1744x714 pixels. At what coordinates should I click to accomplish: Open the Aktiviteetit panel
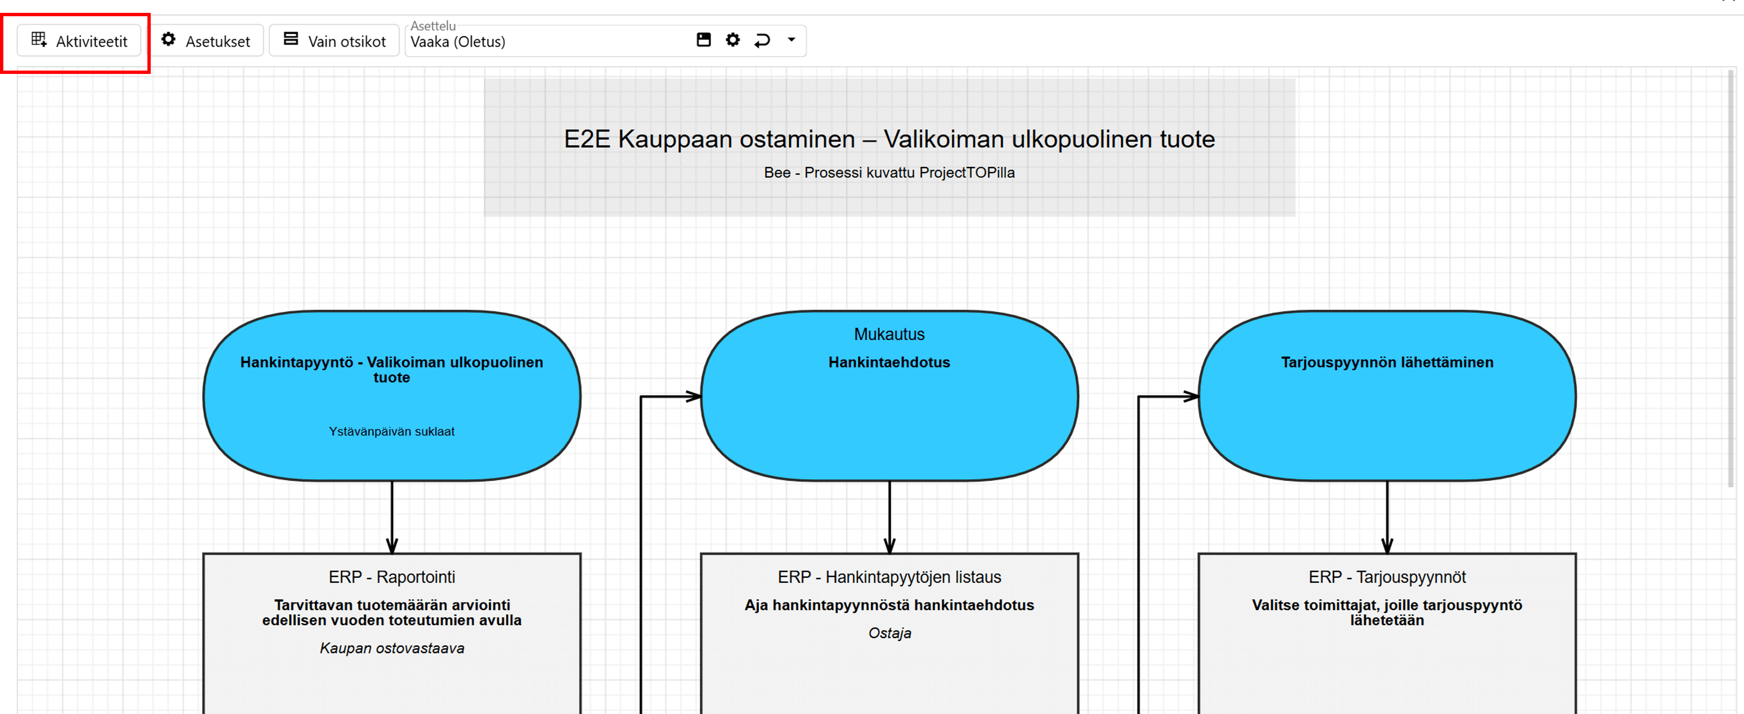pos(79,41)
